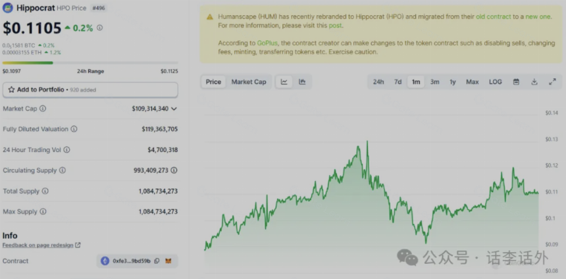Open the calendar date range icon
Screen dimensions: 566x279
[x=516, y=82]
